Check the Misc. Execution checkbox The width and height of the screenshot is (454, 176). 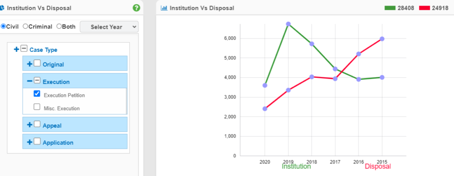37,107
